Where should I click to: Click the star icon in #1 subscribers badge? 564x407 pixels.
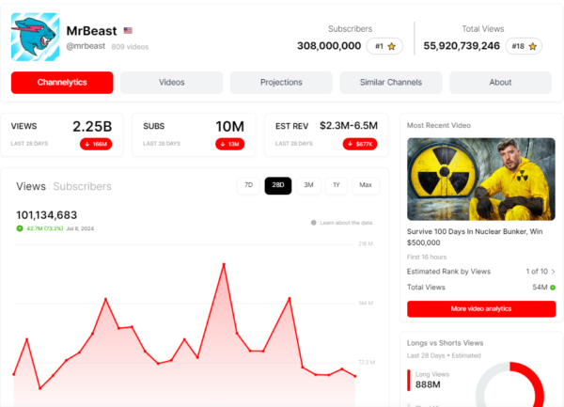[x=392, y=46]
